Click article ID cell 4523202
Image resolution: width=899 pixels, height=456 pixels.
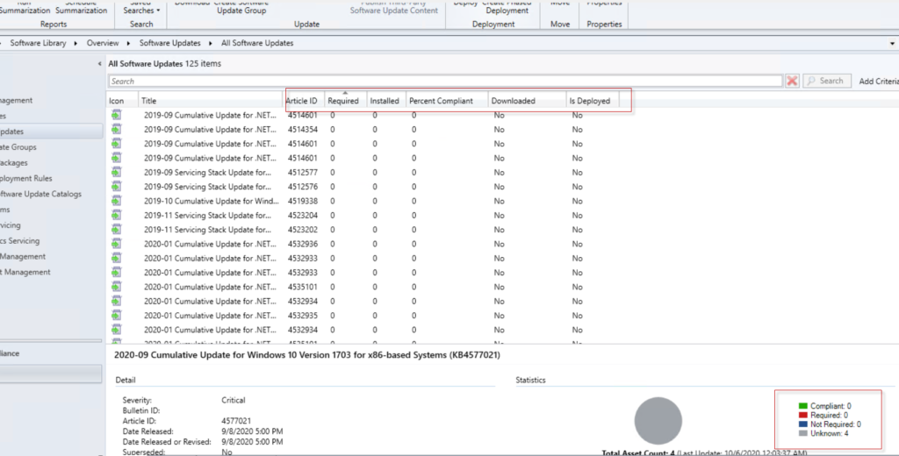303,230
